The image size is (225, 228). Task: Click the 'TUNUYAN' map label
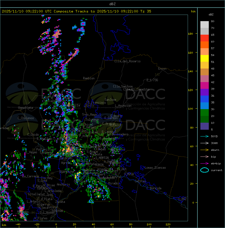(x=57, y=211)
